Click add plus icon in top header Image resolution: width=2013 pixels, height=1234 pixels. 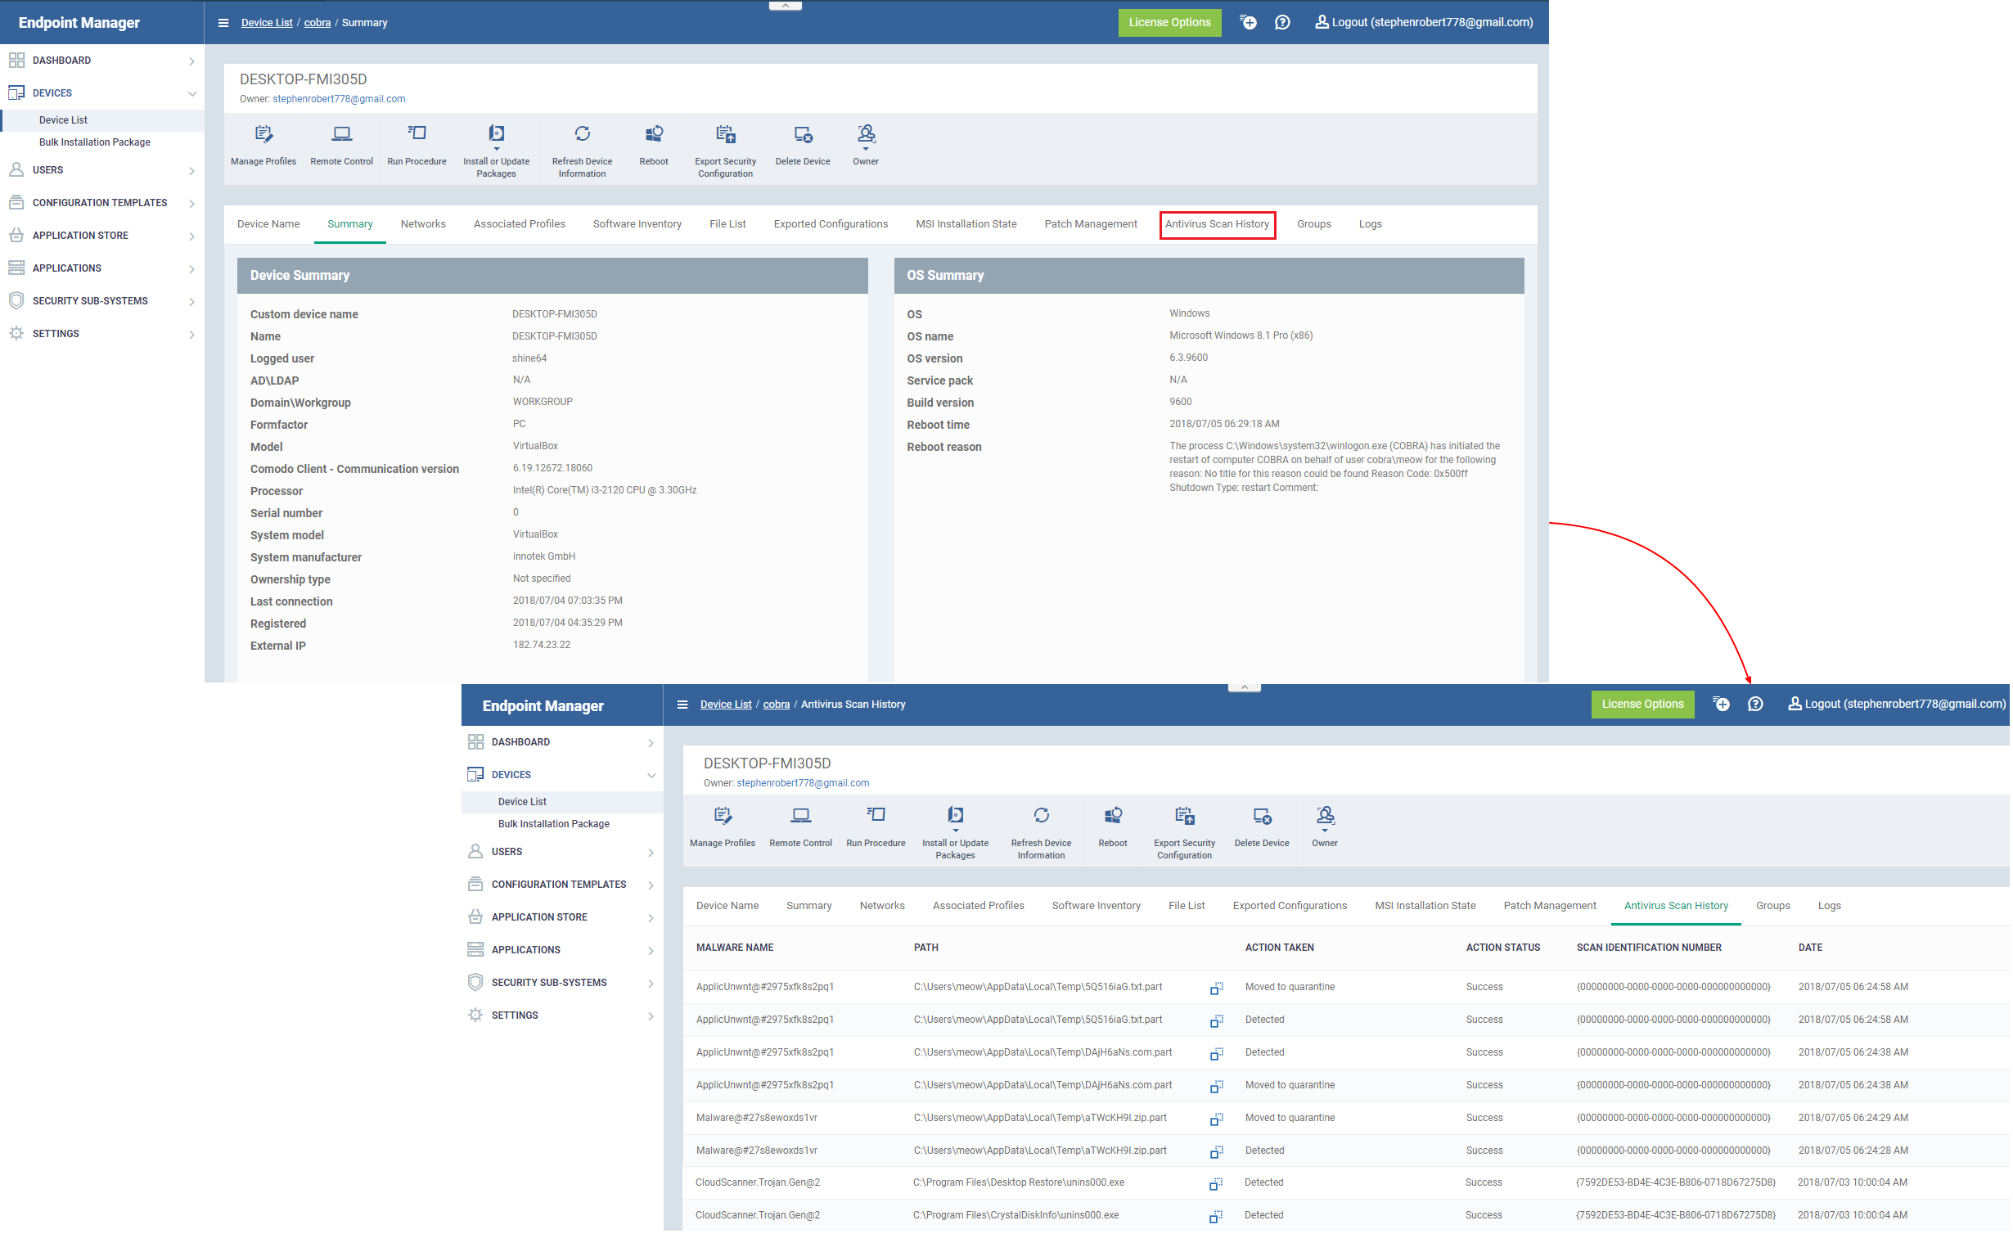1249,23
